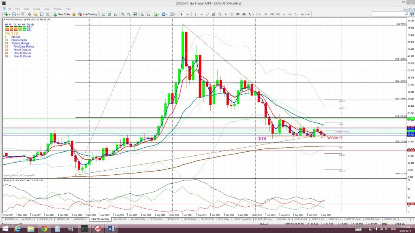
Task: Open the Indicators list dropdown
Action: point(159,14)
